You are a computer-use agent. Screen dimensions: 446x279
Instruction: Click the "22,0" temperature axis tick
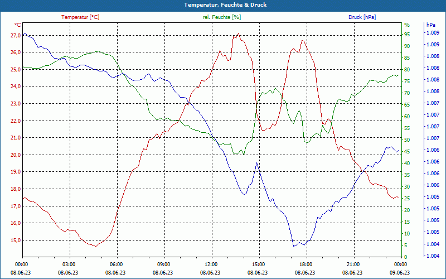point(16,121)
